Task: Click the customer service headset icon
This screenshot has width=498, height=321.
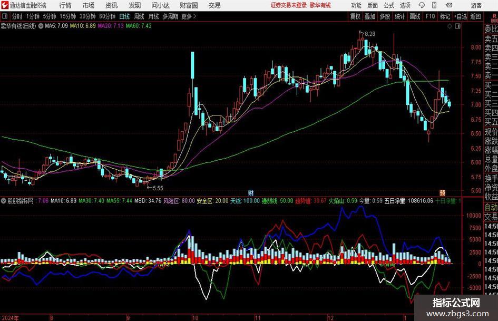Action: (x=422, y=5)
